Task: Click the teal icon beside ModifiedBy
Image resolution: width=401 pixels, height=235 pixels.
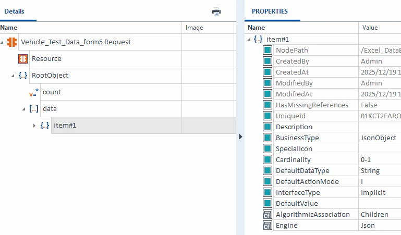Action: coord(268,83)
